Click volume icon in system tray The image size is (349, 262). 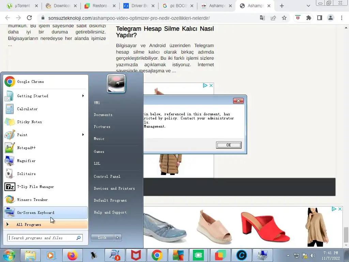(x=313, y=255)
